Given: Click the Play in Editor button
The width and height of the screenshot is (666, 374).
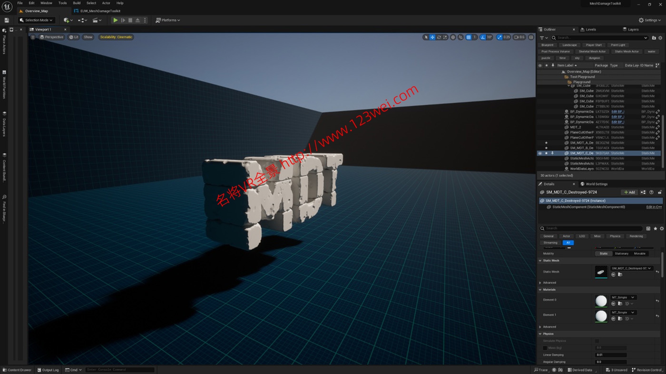Looking at the screenshot, I should point(115,20).
